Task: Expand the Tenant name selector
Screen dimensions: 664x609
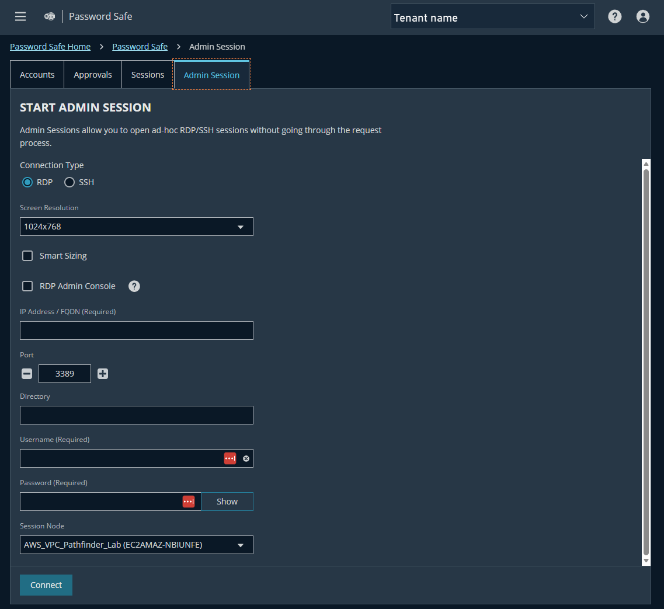Action: coord(583,16)
